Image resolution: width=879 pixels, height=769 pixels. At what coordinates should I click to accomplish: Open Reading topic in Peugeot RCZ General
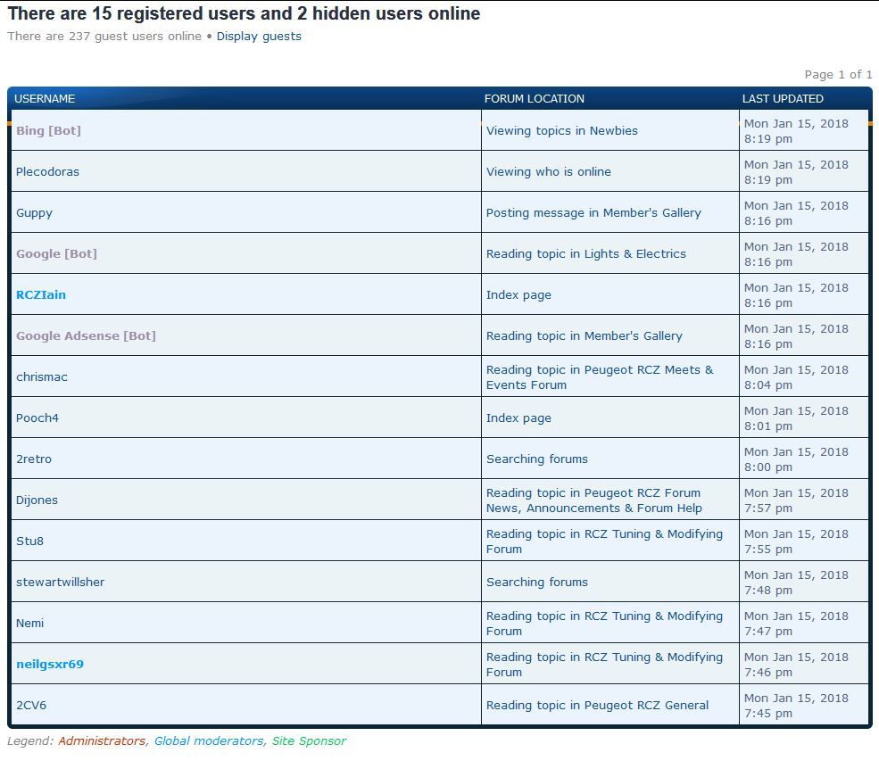click(x=597, y=706)
